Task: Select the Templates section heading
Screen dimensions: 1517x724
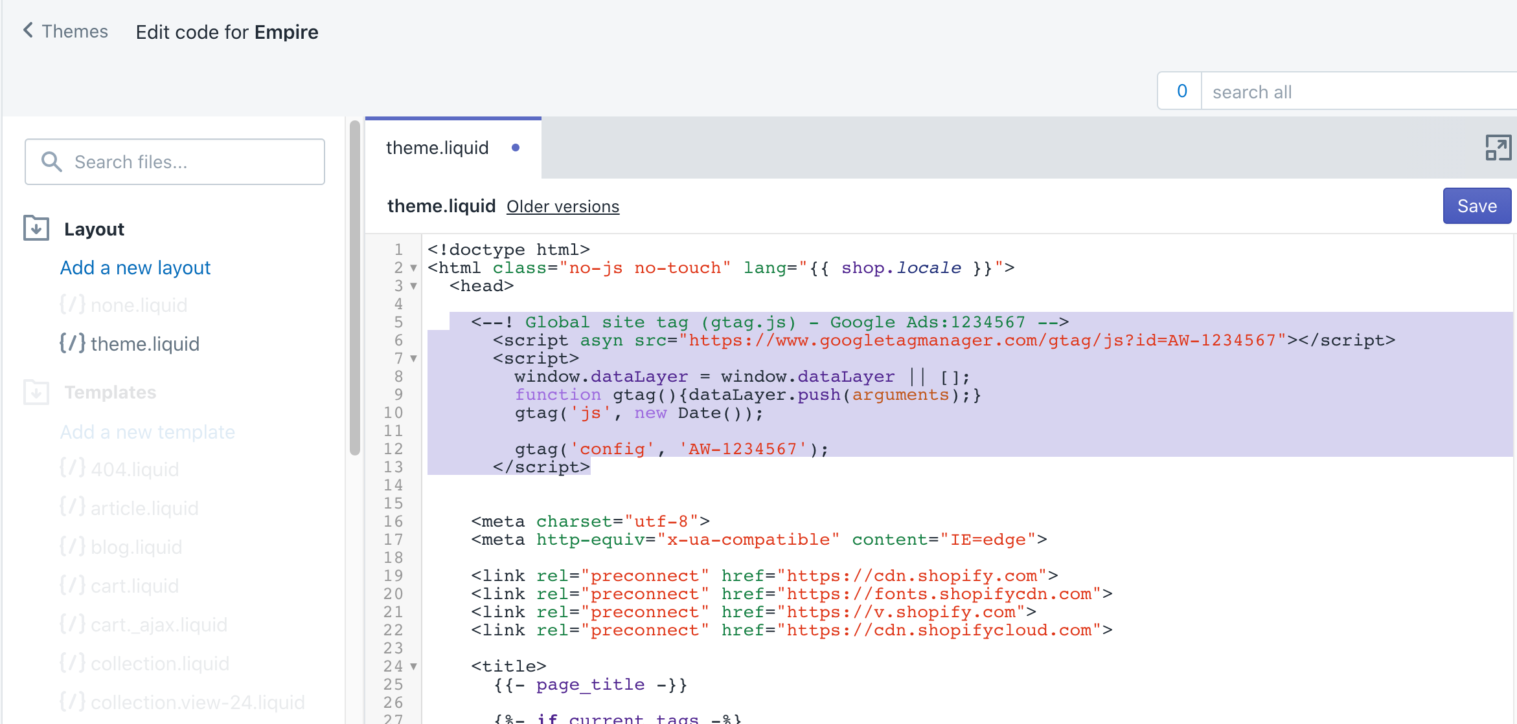Action: pos(110,392)
